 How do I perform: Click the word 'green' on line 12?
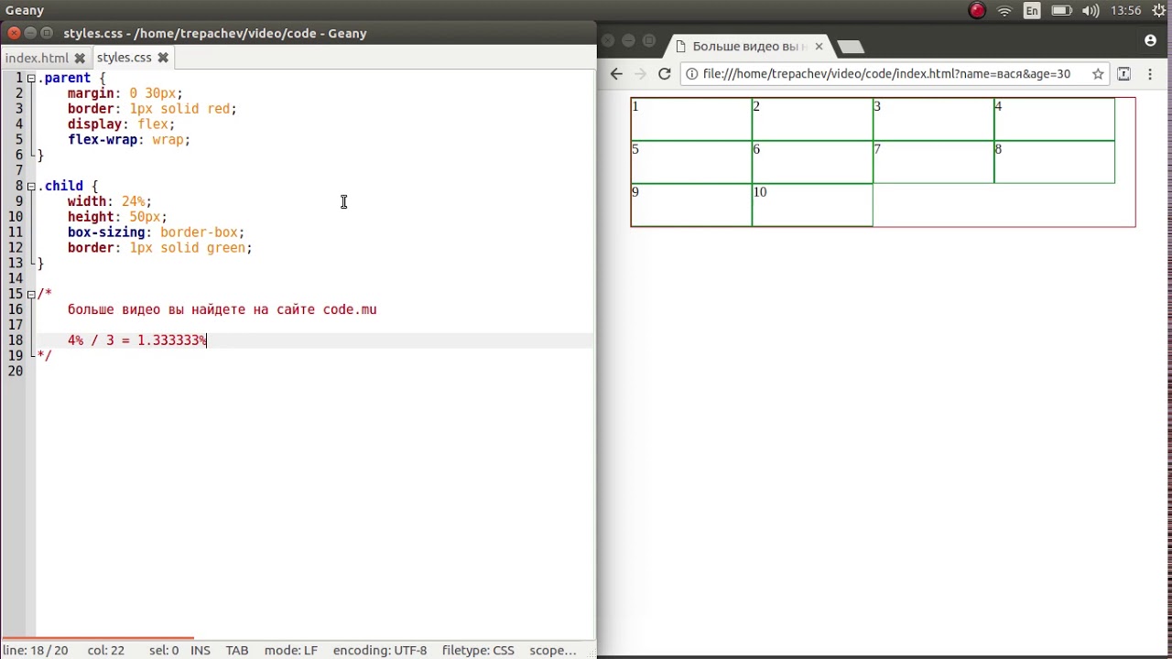[x=225, y=248]
